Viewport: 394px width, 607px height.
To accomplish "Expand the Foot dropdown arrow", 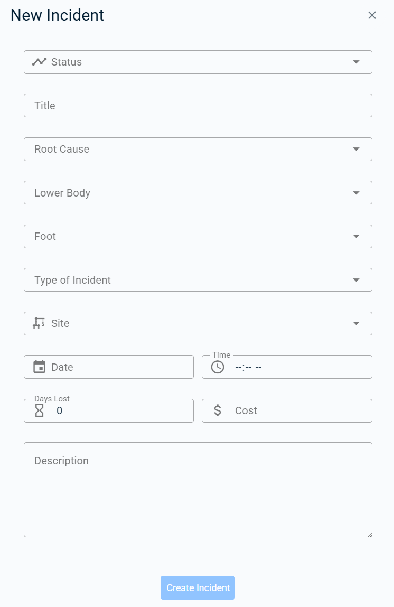I will coord(356,236).
